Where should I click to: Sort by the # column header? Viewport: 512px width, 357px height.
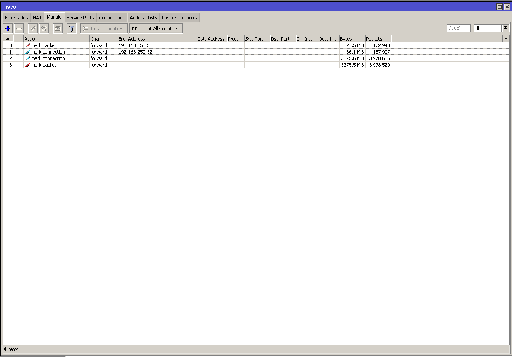tap(8, 39)
